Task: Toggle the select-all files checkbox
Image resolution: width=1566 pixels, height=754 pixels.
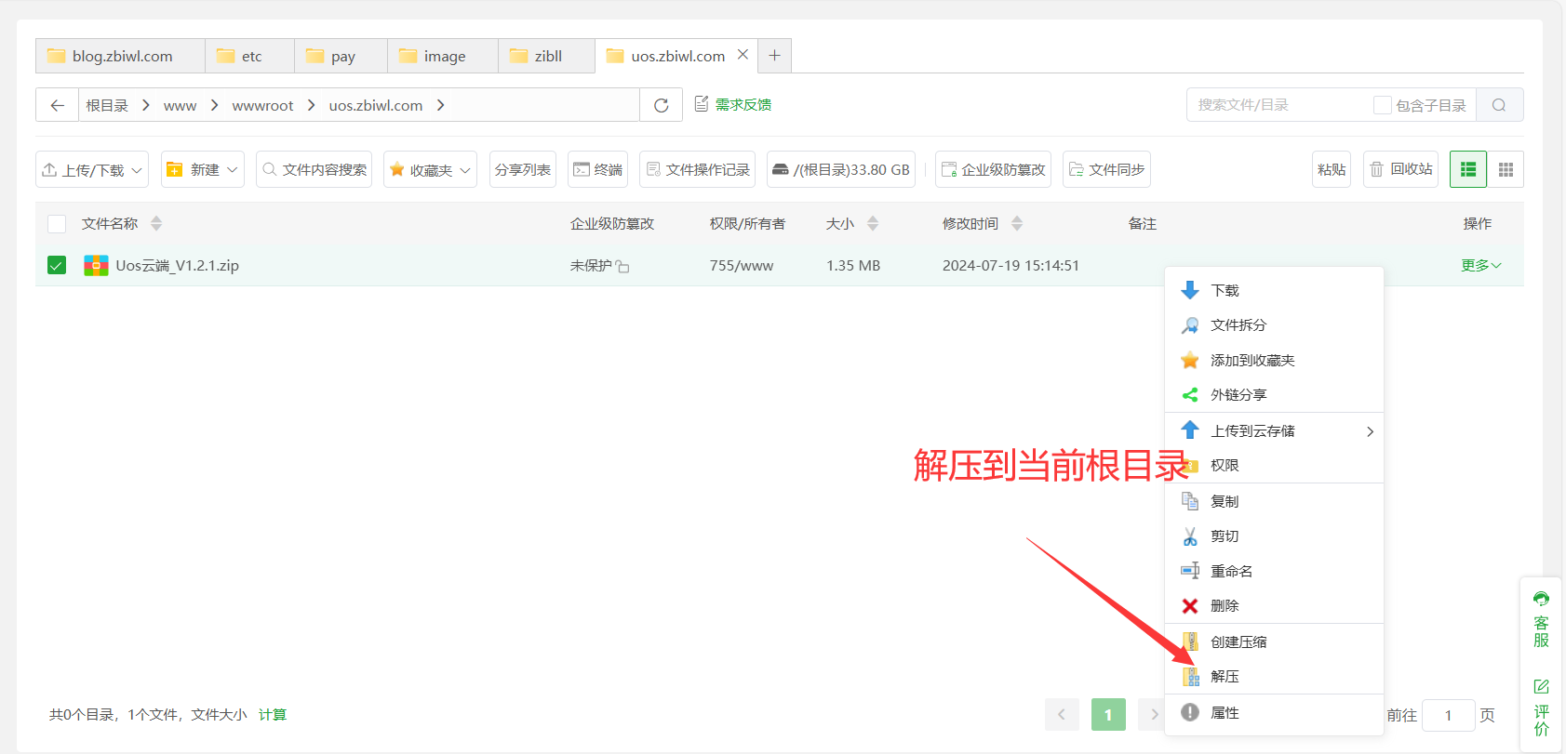Action: pyautogui.click(x=57, y=224)
